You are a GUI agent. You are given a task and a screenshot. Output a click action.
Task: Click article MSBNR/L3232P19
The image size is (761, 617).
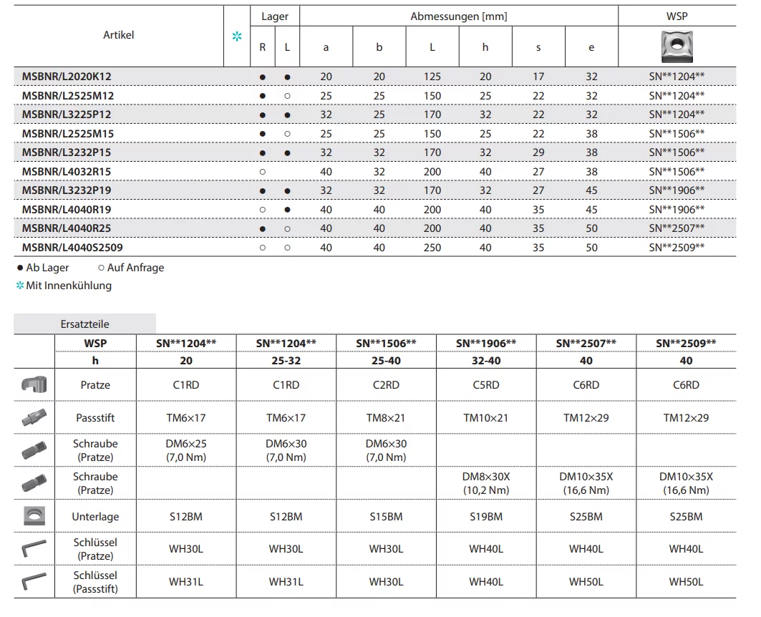click(67, 190)
